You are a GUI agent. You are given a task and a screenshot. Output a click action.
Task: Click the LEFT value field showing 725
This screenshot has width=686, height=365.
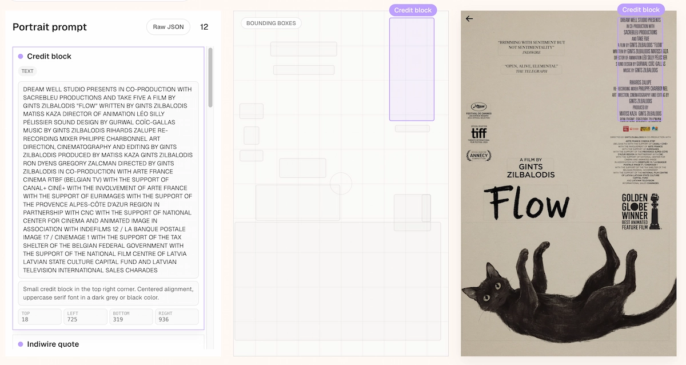pos(85,317)
